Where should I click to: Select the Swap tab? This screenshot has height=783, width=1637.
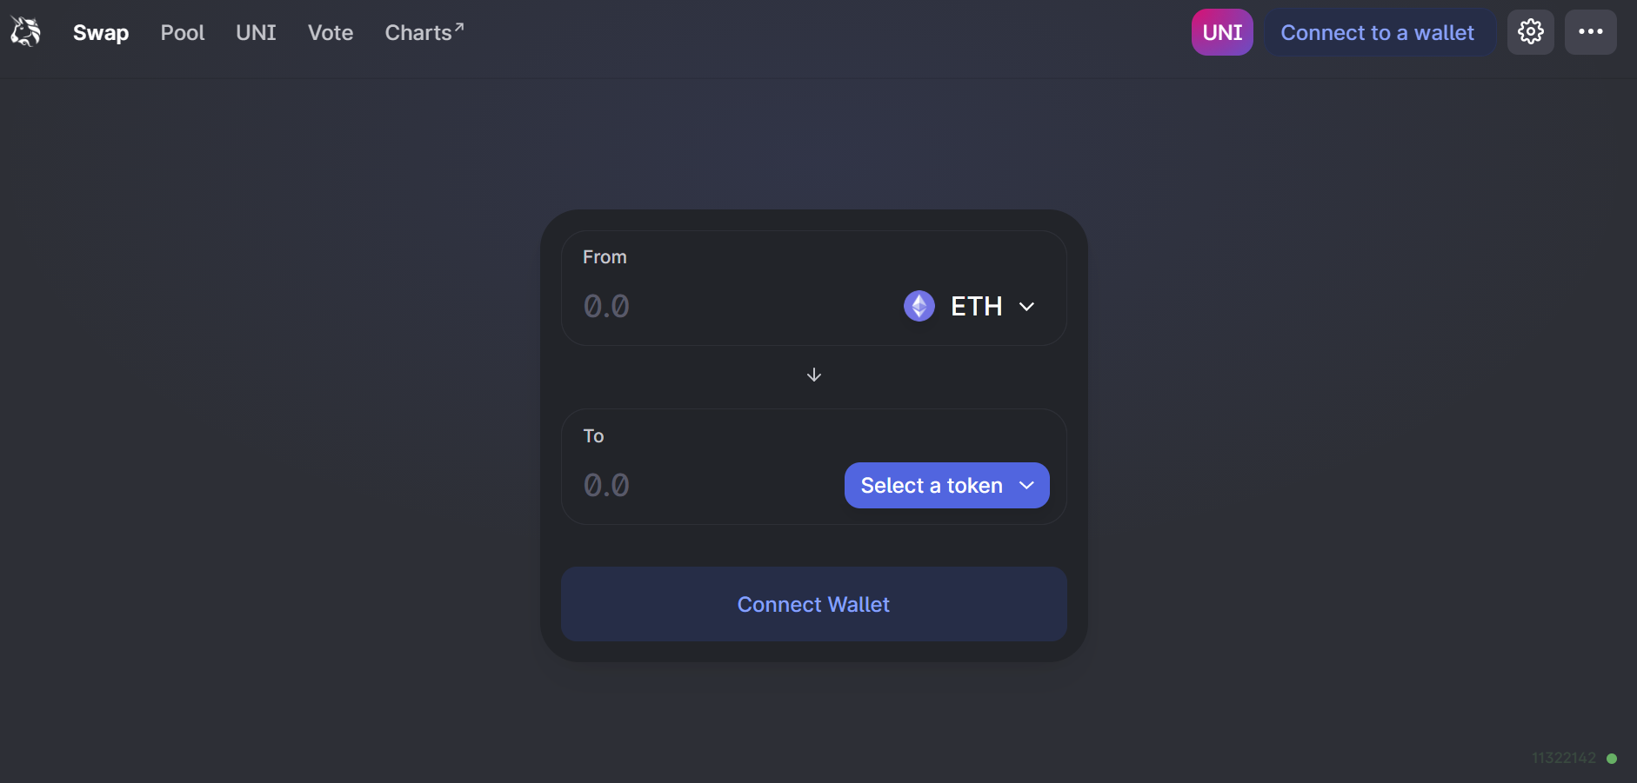click(x=101, y=32)
